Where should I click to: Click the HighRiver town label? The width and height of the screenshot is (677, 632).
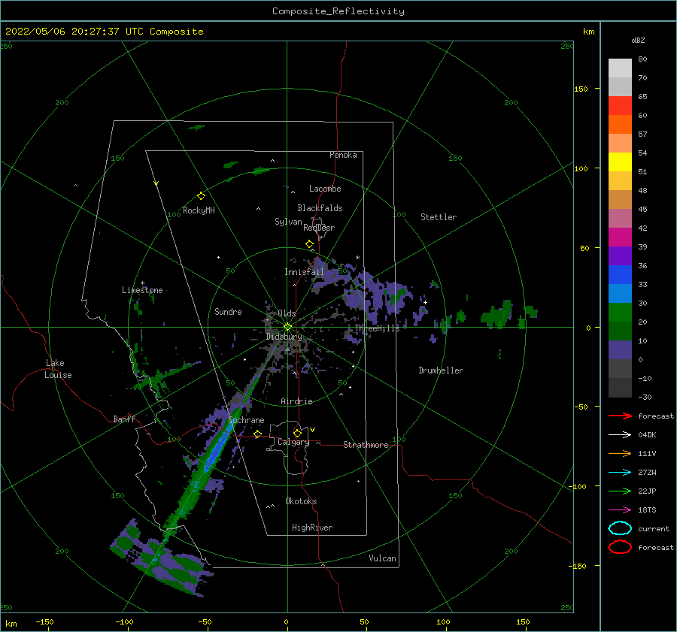pos(312,528)
